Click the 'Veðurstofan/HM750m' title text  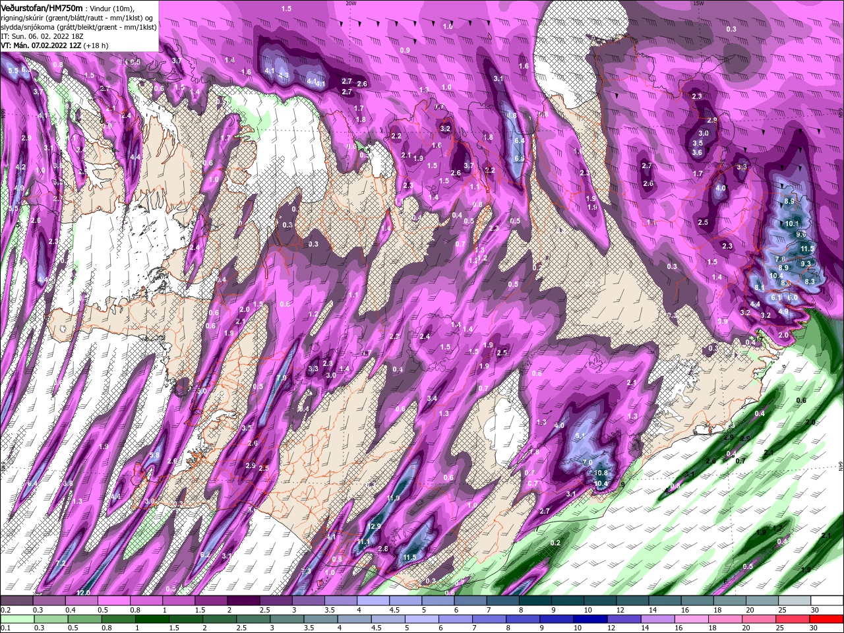click(42, 7)
